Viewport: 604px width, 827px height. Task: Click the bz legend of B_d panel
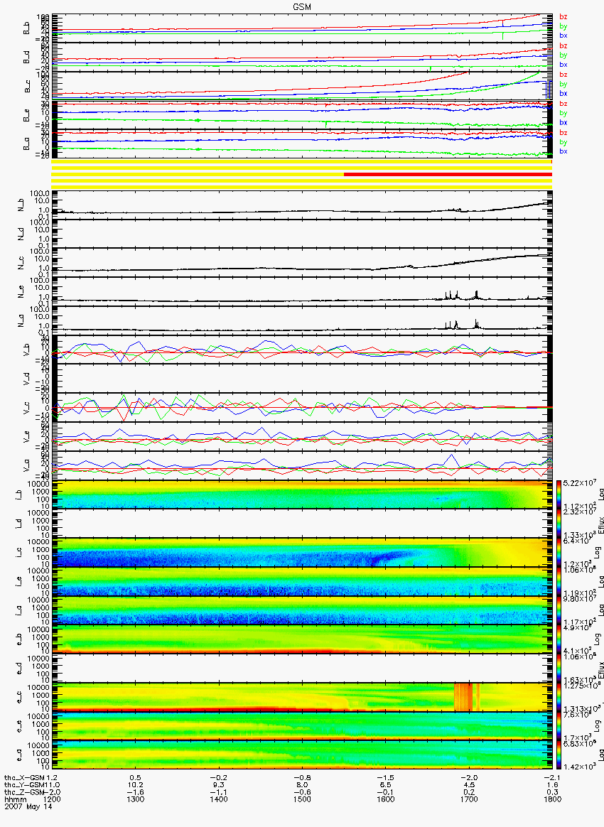(x=563, y=46)
